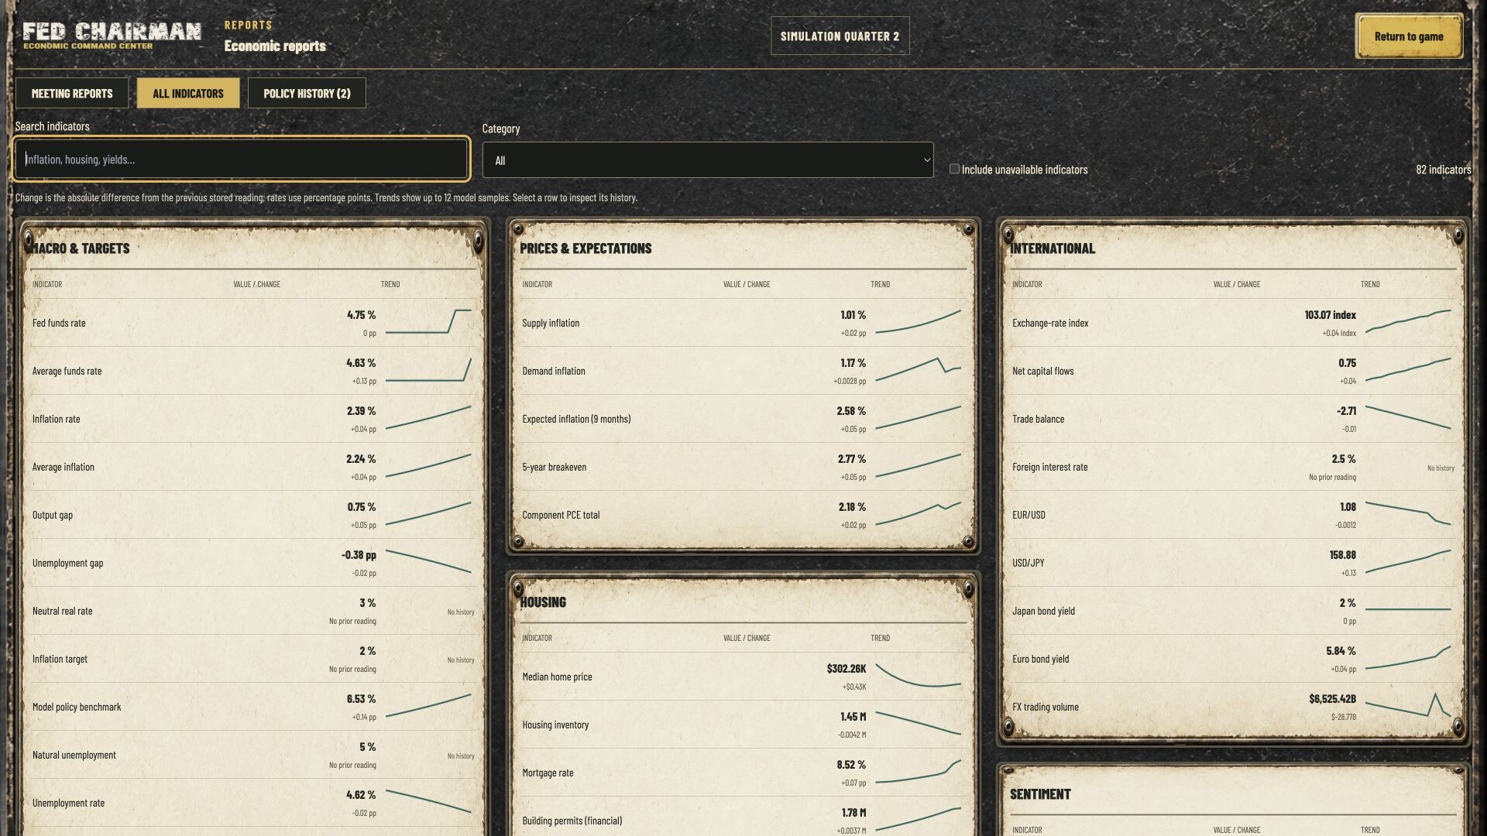
Task: Open the Unemployment gap trend sparkline
Action: (x=428, y=562)
